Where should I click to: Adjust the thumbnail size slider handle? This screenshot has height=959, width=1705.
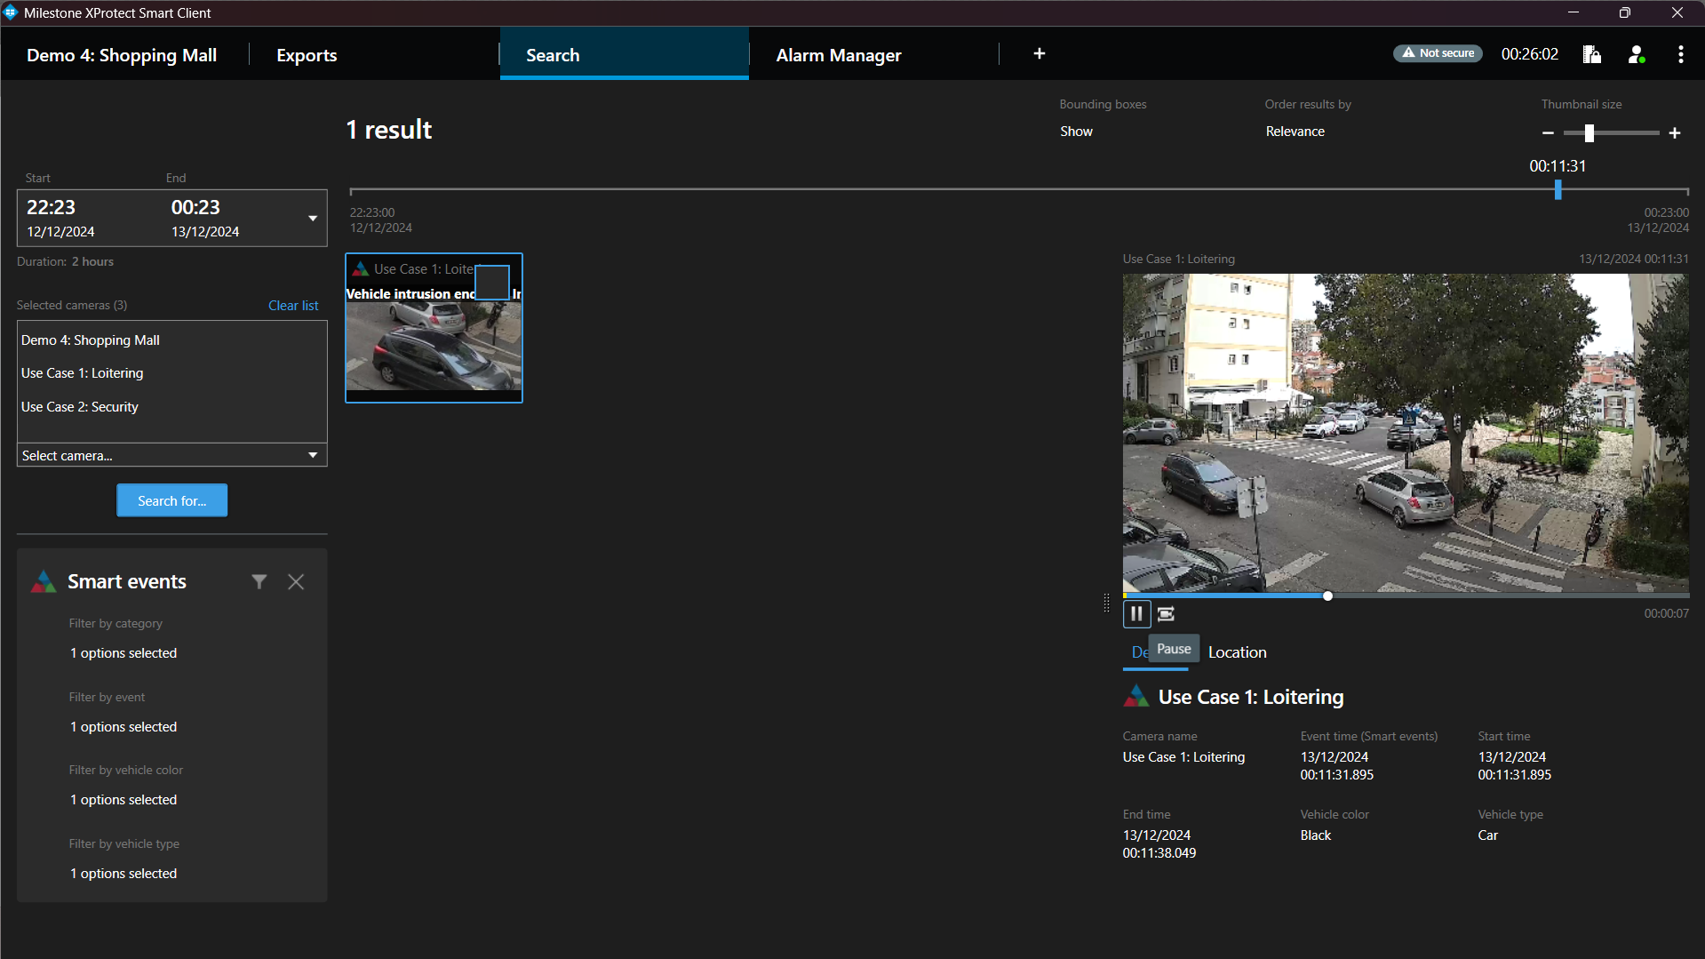[1589, 133]
